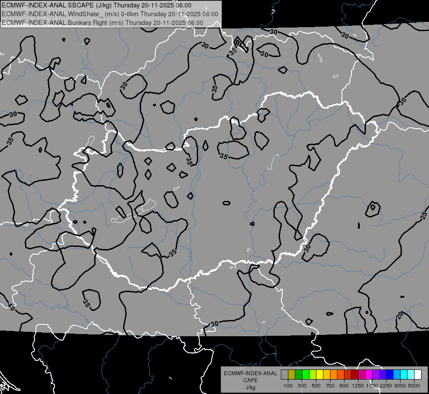Click the brick red swatch right of 900

(x=348, y=374)
